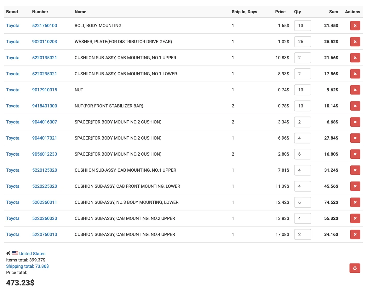Select quantity box for part 9044017021
This screenshot has height=298, width=367.
click(302, 138)
